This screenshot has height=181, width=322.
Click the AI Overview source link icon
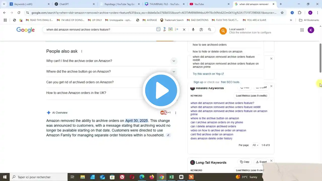click(x=168, y=135)
